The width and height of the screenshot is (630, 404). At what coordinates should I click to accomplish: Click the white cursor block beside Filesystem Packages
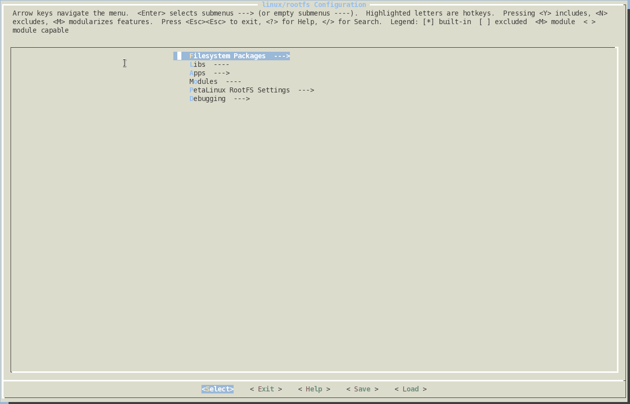[179, 56]
